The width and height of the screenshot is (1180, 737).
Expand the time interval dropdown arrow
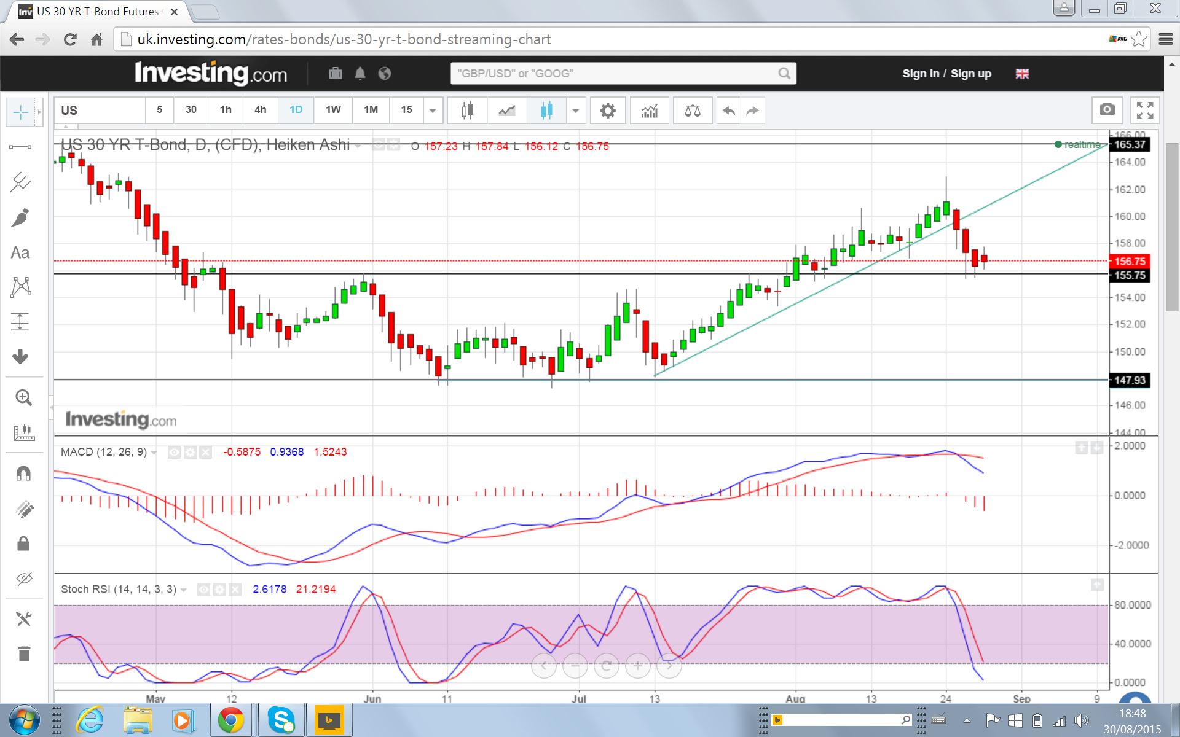(x=433, y=111)
